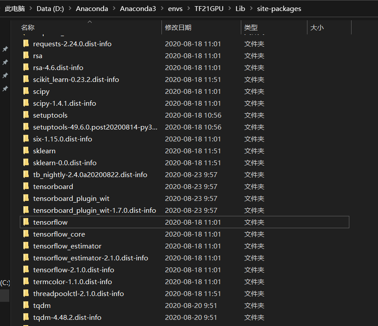The width and height of the screenshot is (378, 326).
Task: Click the folder icon of rsa-4.6.dist-info
Action: (x=26, y=67)
